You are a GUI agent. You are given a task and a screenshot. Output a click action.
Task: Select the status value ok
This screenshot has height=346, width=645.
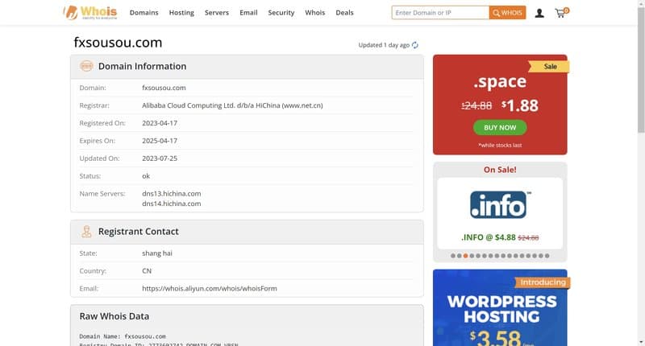coord(146,176)
